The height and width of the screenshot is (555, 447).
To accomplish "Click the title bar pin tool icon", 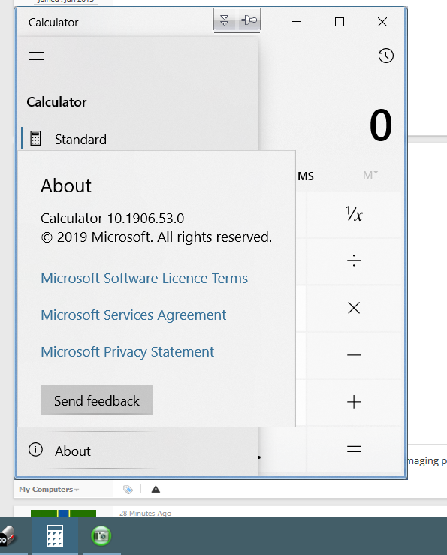I will [249, 20].
